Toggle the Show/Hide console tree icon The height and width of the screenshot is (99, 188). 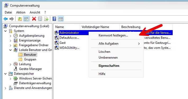pyautogui.click(x=26, y=19)
